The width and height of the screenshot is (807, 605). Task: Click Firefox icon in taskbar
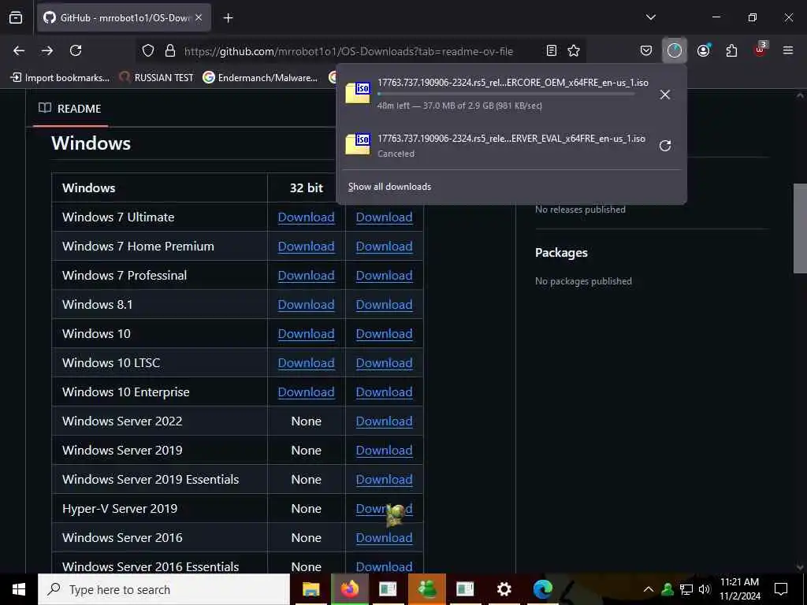coord(349,589)
